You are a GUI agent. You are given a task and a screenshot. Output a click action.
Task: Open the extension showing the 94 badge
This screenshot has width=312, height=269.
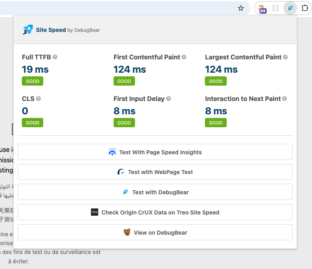click(x=262, y=9)
